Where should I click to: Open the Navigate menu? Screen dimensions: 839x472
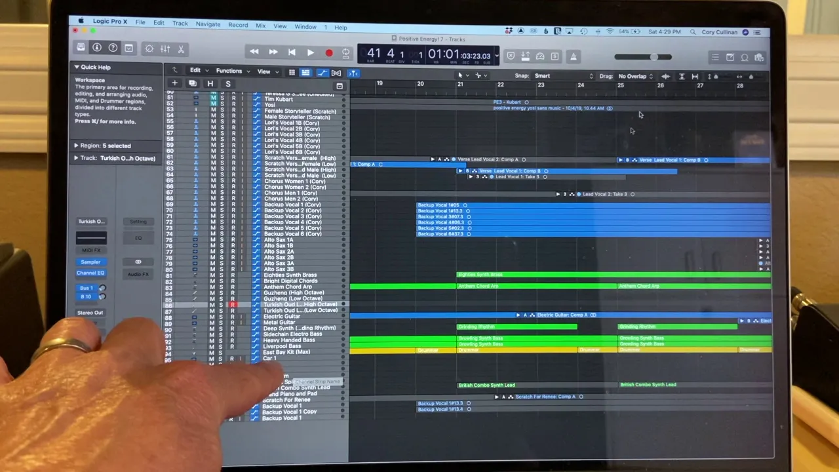pos(208,24)
